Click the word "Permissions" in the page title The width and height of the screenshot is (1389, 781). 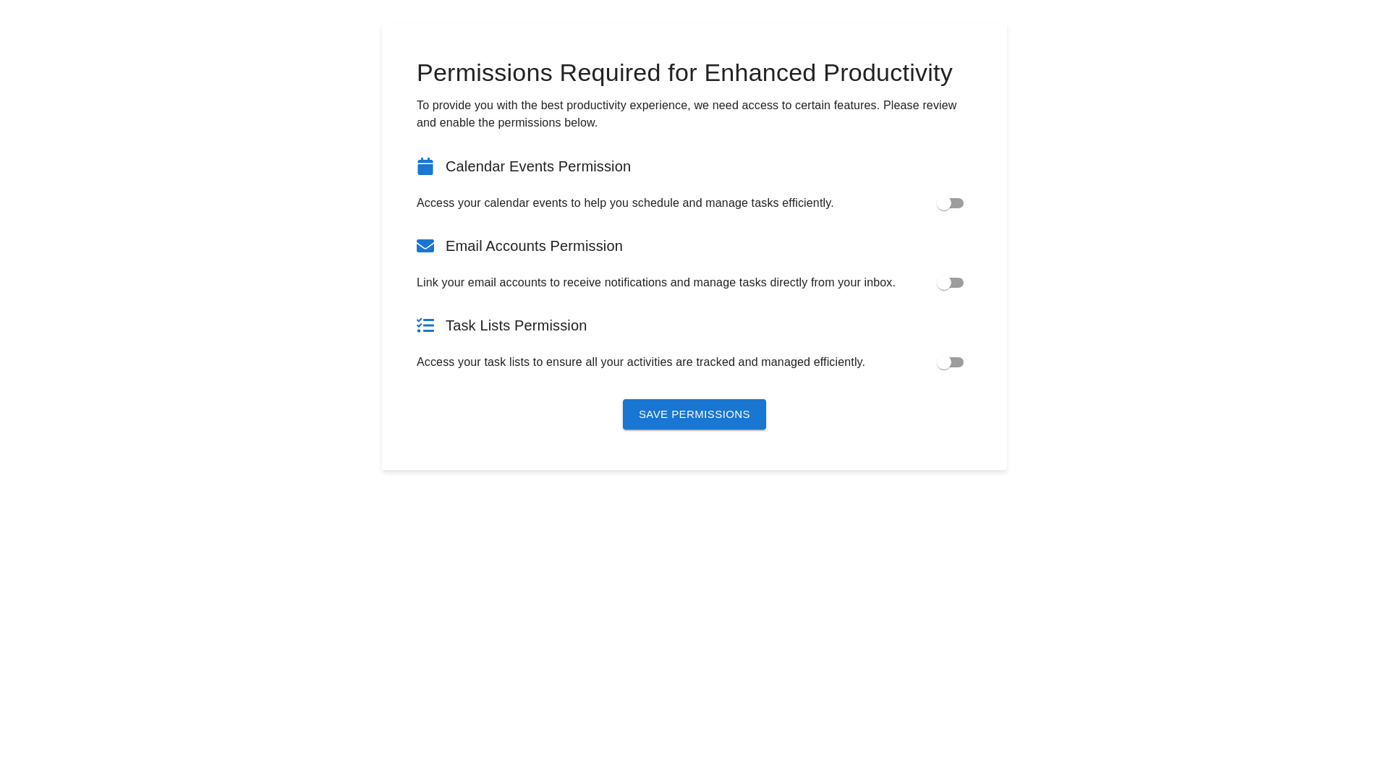tap(484, 73)
